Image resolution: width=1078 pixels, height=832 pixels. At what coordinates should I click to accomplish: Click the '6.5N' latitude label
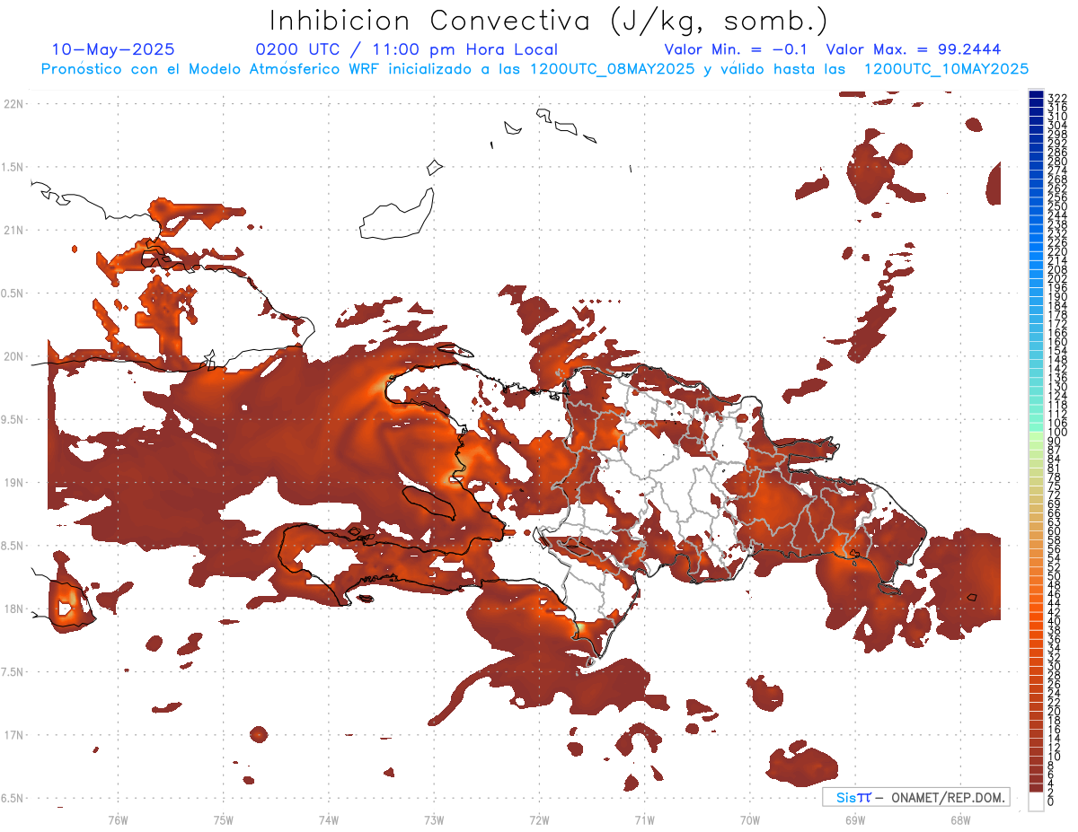[x=13, y=799]
